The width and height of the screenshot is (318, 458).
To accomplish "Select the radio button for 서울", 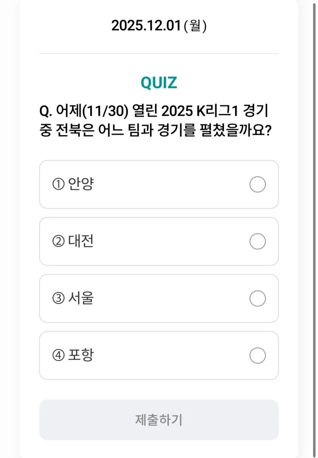I will (x=257, y=299).
